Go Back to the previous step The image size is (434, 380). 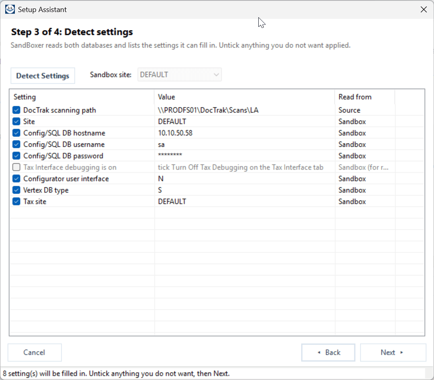[x=328, y=352]
